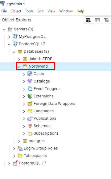Click the Northwind database icon
The width and height of the screenshot is (111, 179).
[25, 66]
